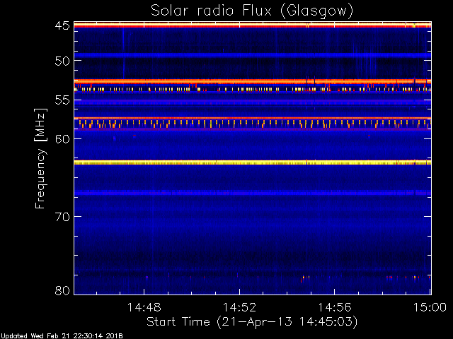Select the 60 frequency axis label
Image resolution: width=453 pixels, height=339 pixels.
pos(62,139)
